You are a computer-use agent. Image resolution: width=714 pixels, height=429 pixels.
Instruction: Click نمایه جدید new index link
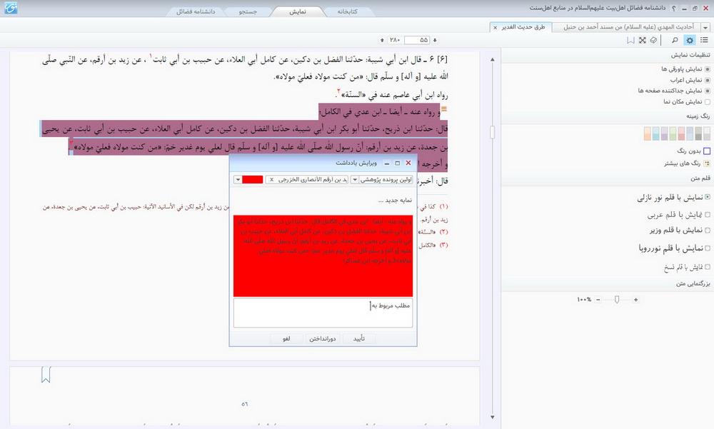395,200
